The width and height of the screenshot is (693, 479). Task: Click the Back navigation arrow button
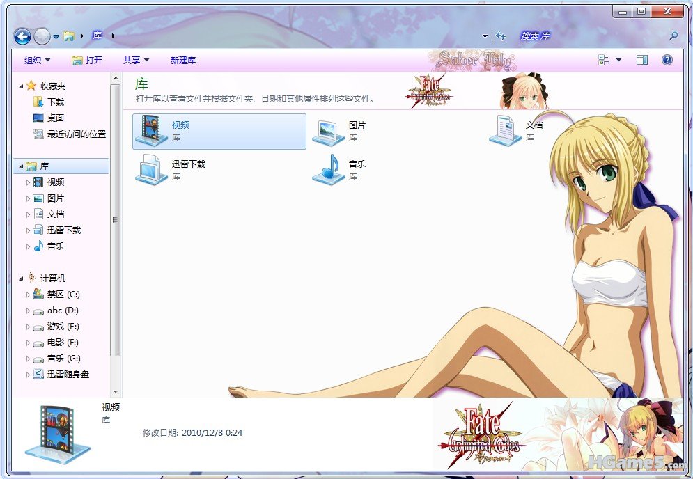[22, 36]
